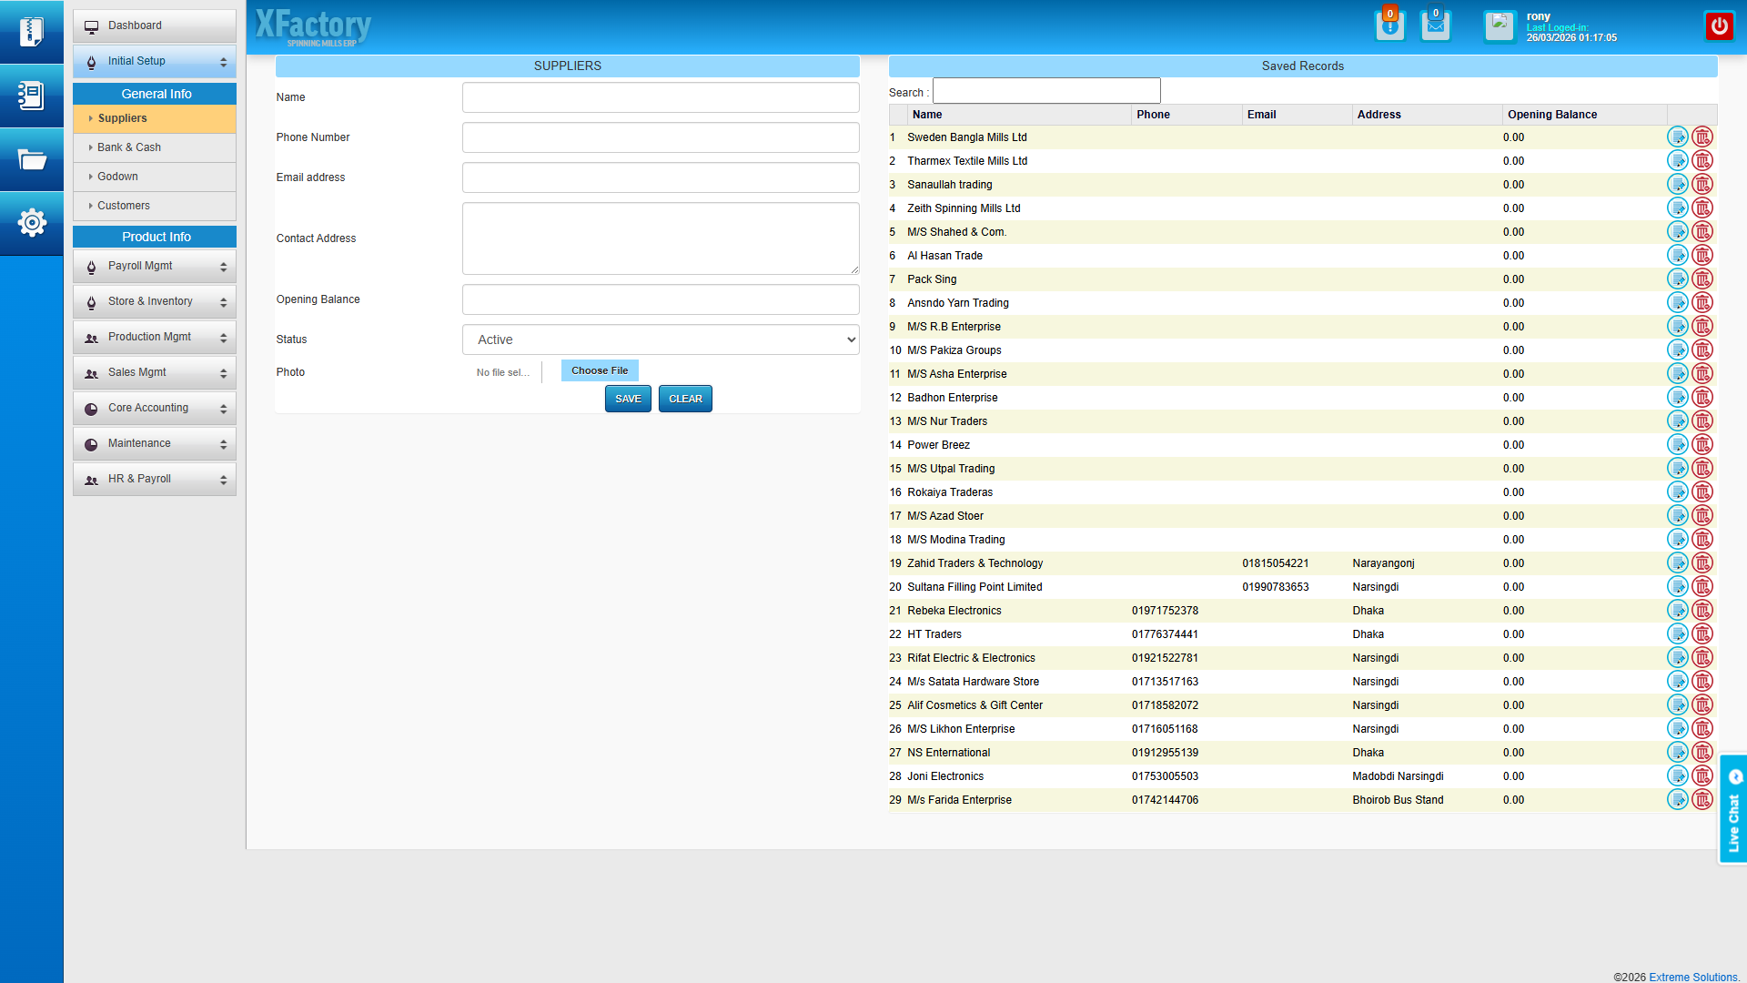
Task: Open the Bank & Cash menu item
Action: tap(129, 147)
